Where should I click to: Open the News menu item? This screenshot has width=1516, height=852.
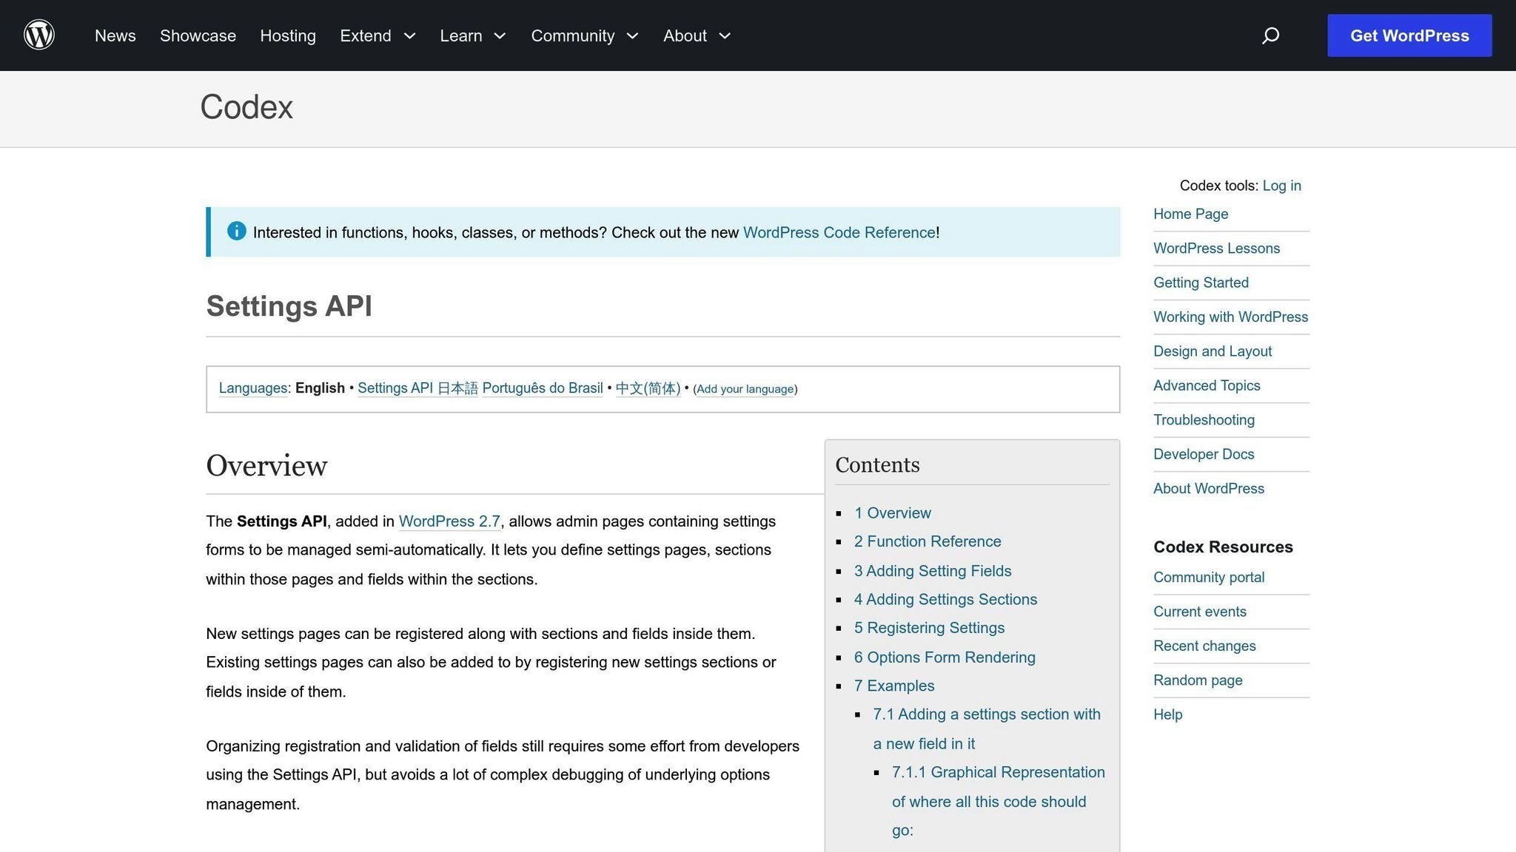tap(115, 35)
